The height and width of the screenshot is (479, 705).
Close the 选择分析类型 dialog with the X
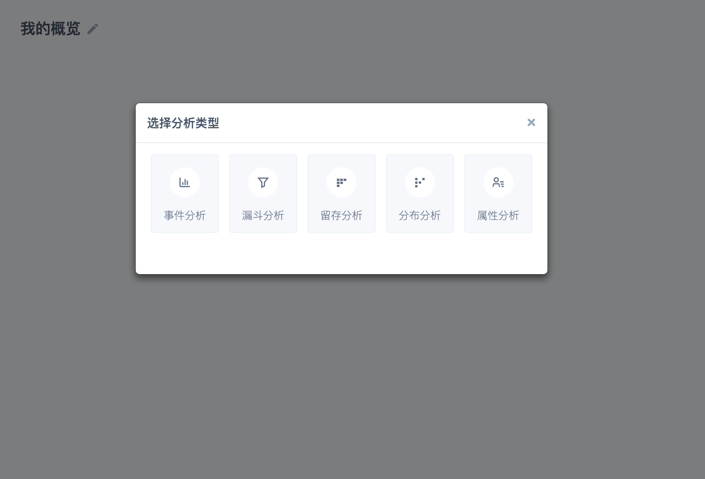coord(531,122)
